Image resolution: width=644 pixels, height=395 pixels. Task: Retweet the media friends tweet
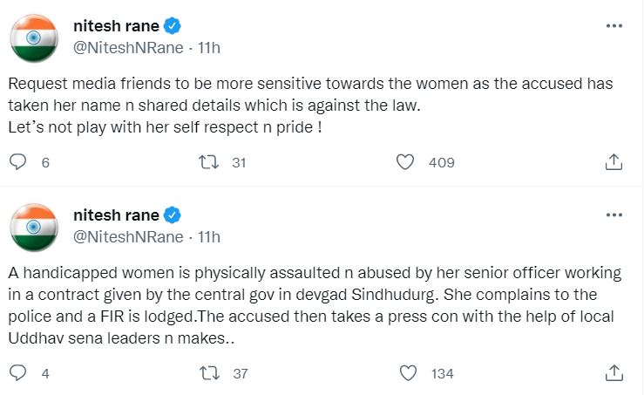point(208,162)
